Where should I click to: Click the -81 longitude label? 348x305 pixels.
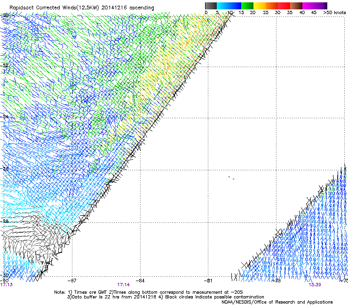[x=208, y=281]
